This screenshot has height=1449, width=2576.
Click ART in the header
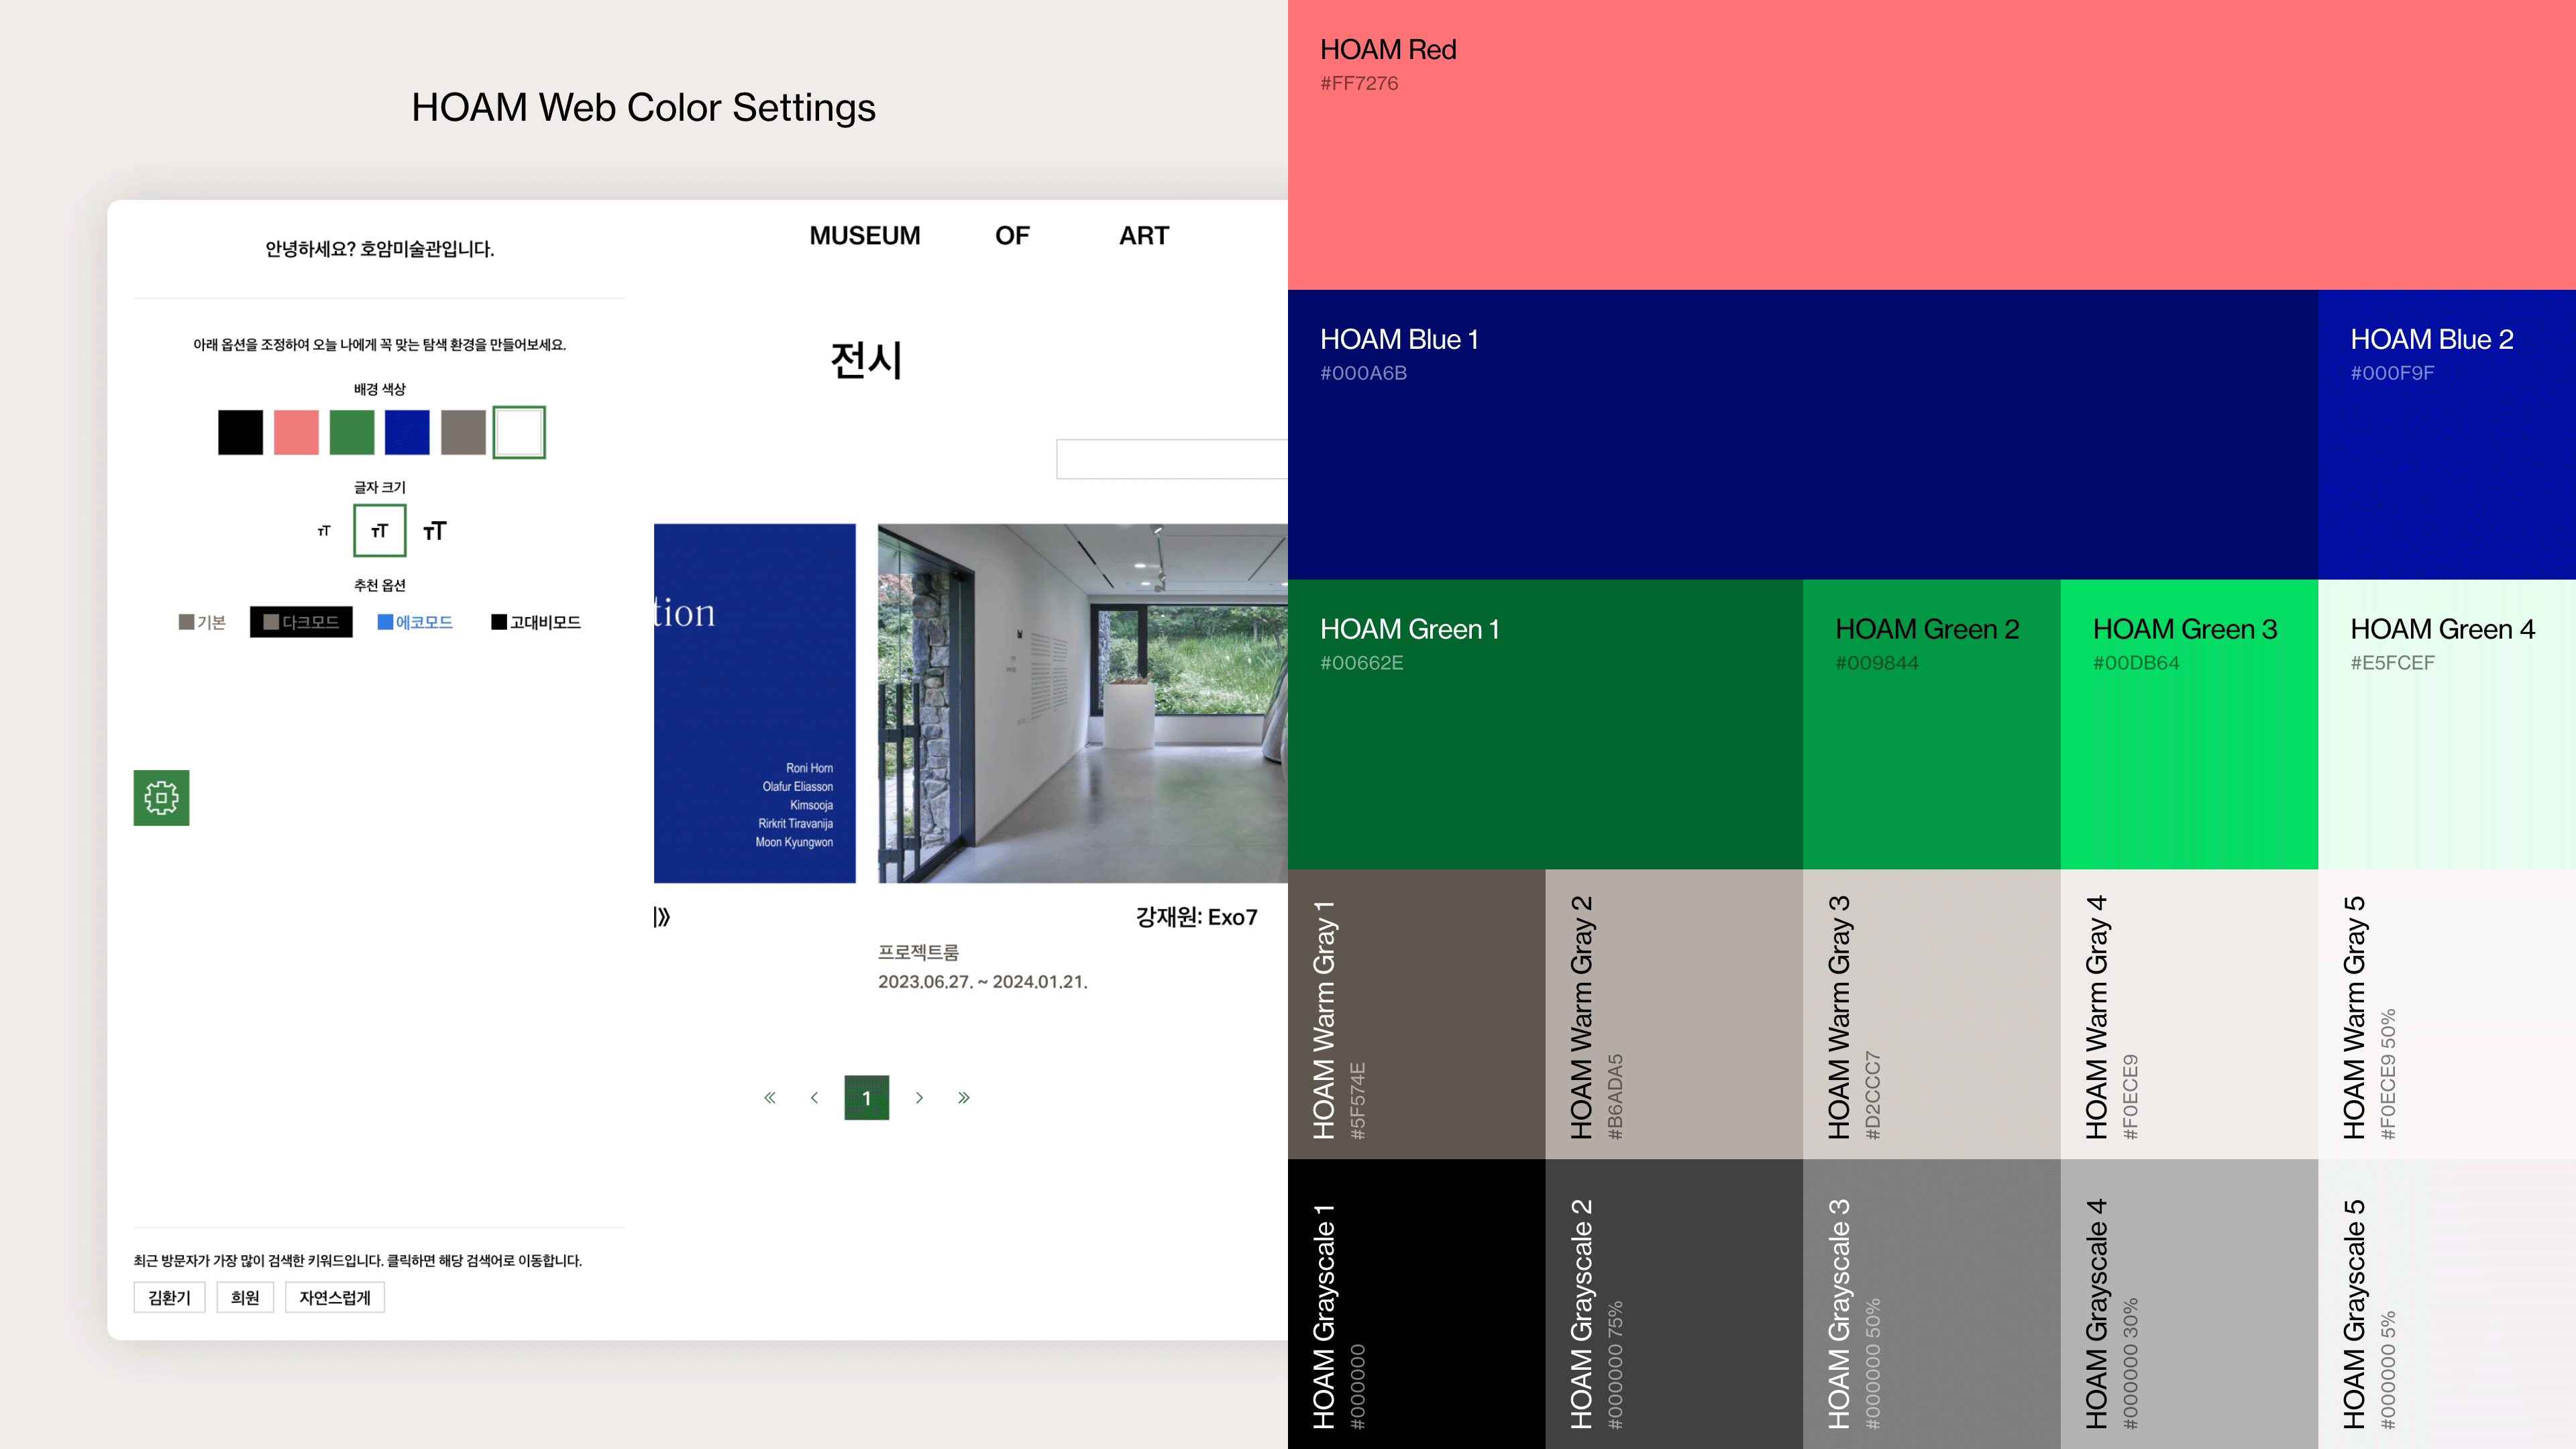tap(1144, 236)
